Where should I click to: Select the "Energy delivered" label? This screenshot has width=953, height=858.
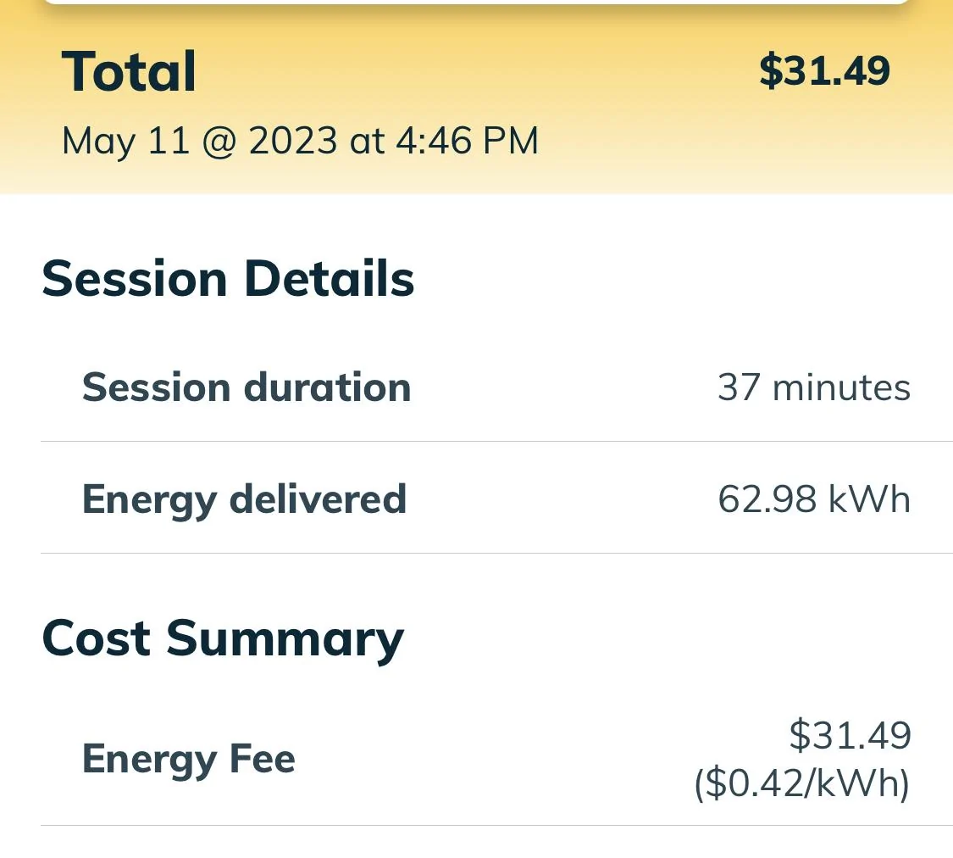[x=244, y=499]
